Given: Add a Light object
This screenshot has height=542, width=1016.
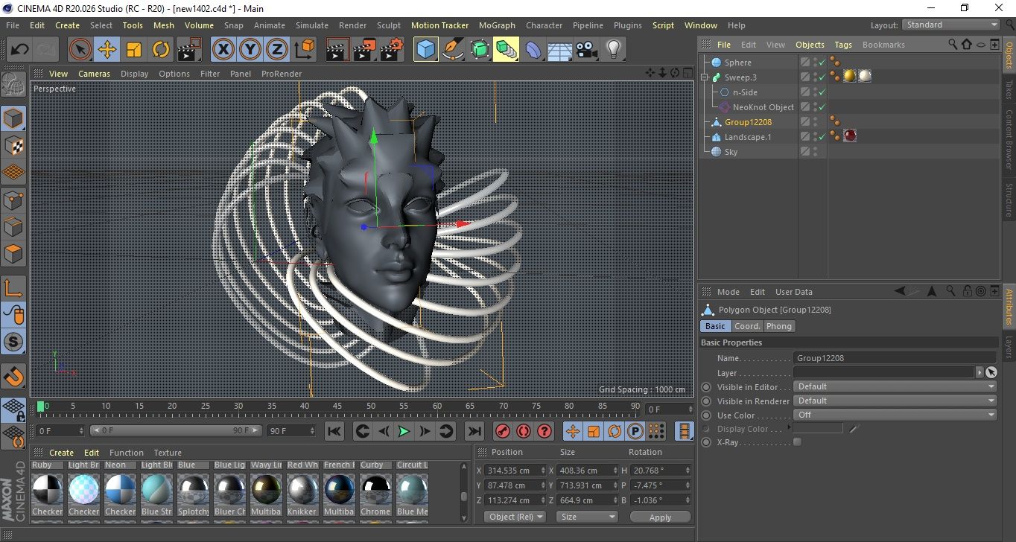Looking at the screenshot, I should click(614, 50).
